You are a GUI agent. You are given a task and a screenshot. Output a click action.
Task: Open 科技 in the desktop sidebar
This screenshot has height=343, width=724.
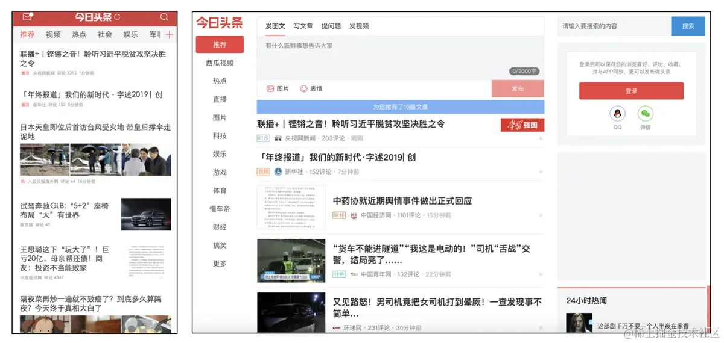[220, 136]
